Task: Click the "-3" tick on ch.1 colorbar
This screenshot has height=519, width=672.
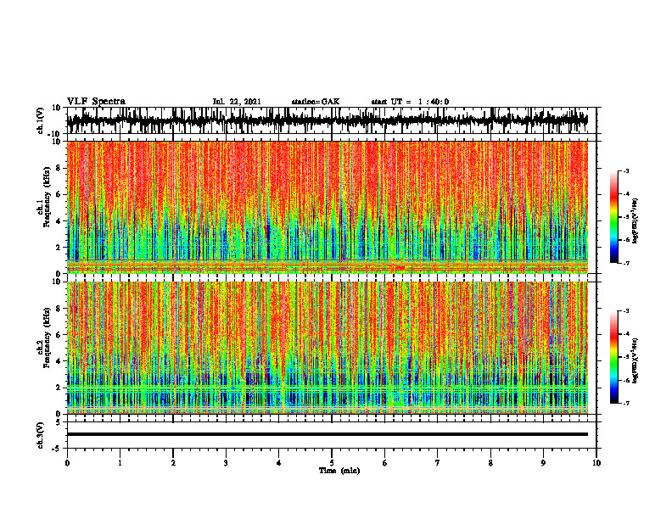Action: pyautogui.click(x=626, y=170)
